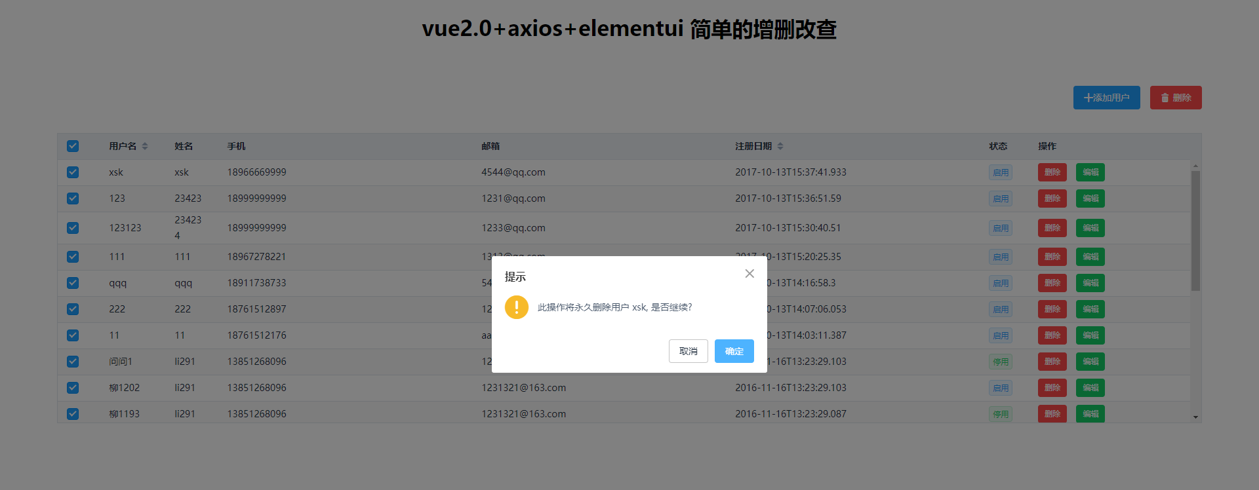Click the 邮箱 column header
This screenshot has width=1259, height=490.
tap(490, 146)
